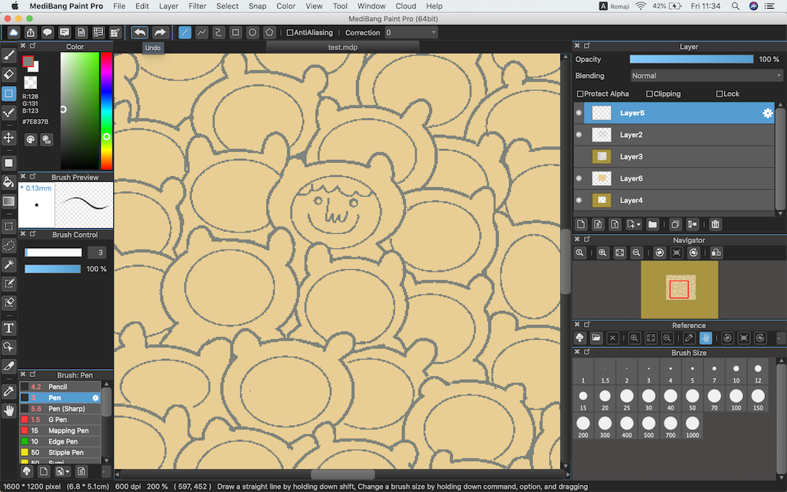
Task: Open reference image with folder icon
Action: click(x=596, y=338)
